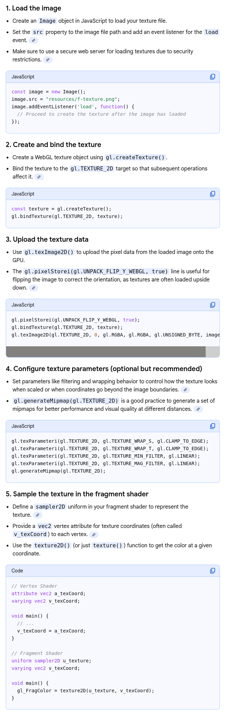Copy the createTexture code snippet
The width and height of the screenshot is (227, 714).
tap(212, 194)
